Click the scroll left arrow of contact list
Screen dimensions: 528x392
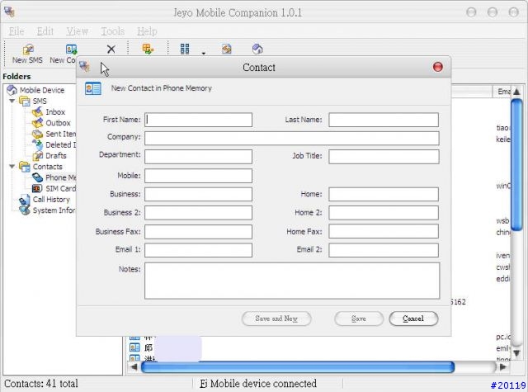click(x=134, y=366)
